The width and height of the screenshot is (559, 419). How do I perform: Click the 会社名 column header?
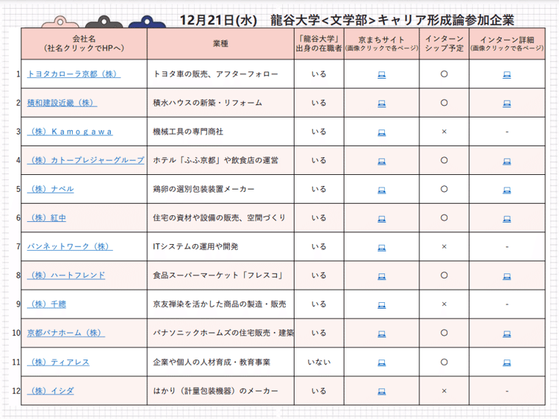click(x=84, y=43)
